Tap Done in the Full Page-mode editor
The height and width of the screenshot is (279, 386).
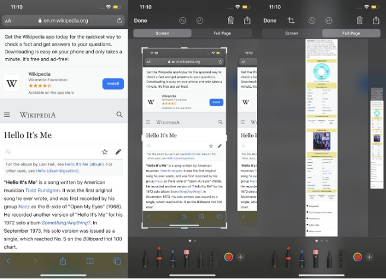point(270,21)
